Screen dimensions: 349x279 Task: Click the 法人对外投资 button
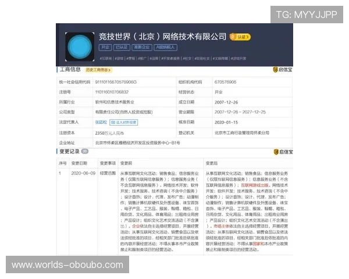tap(124, 123)
